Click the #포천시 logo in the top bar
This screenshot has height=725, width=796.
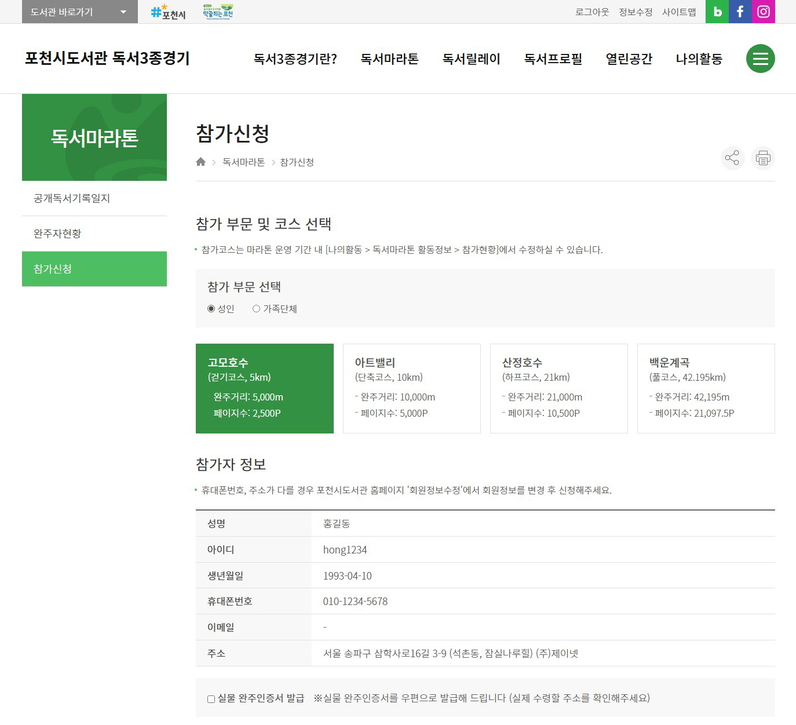click(167, 12)
